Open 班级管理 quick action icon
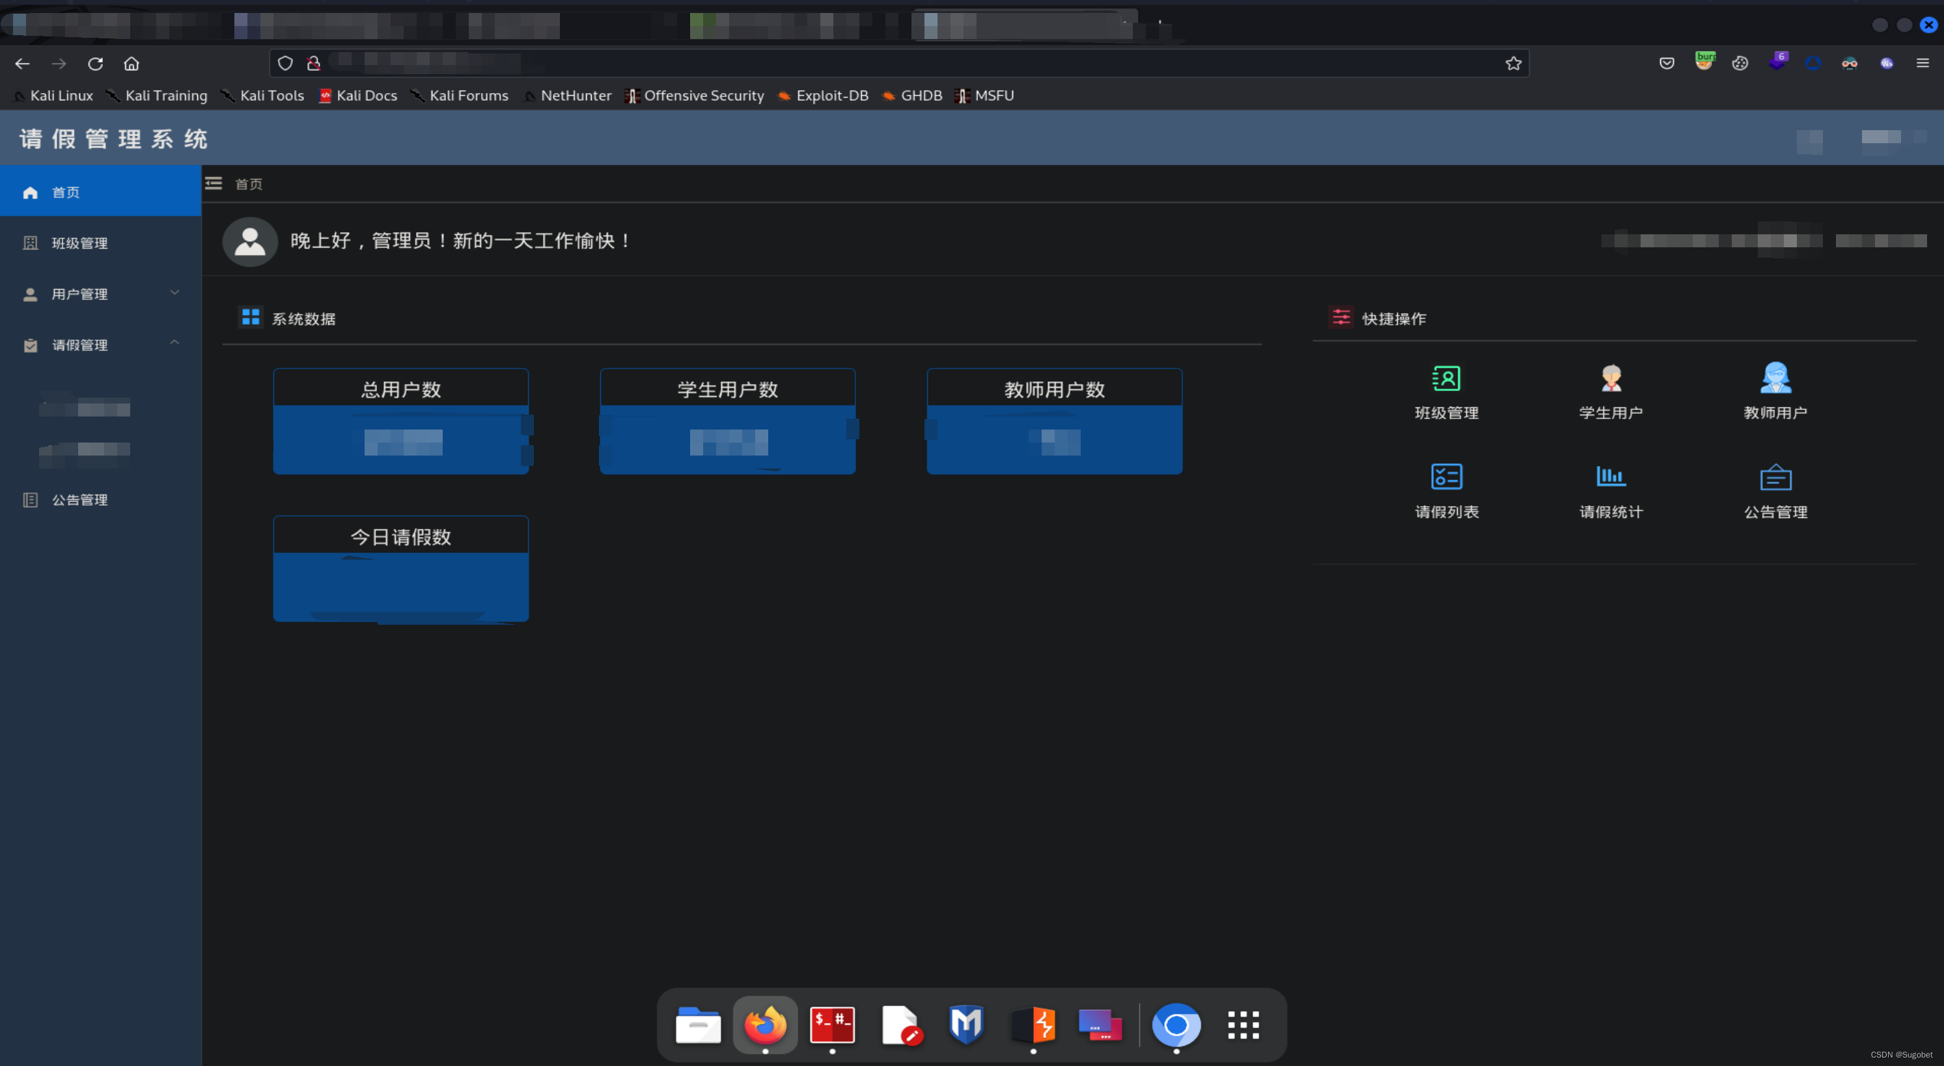Viewport: 1944px width, 1066px height. (1446, 379)
